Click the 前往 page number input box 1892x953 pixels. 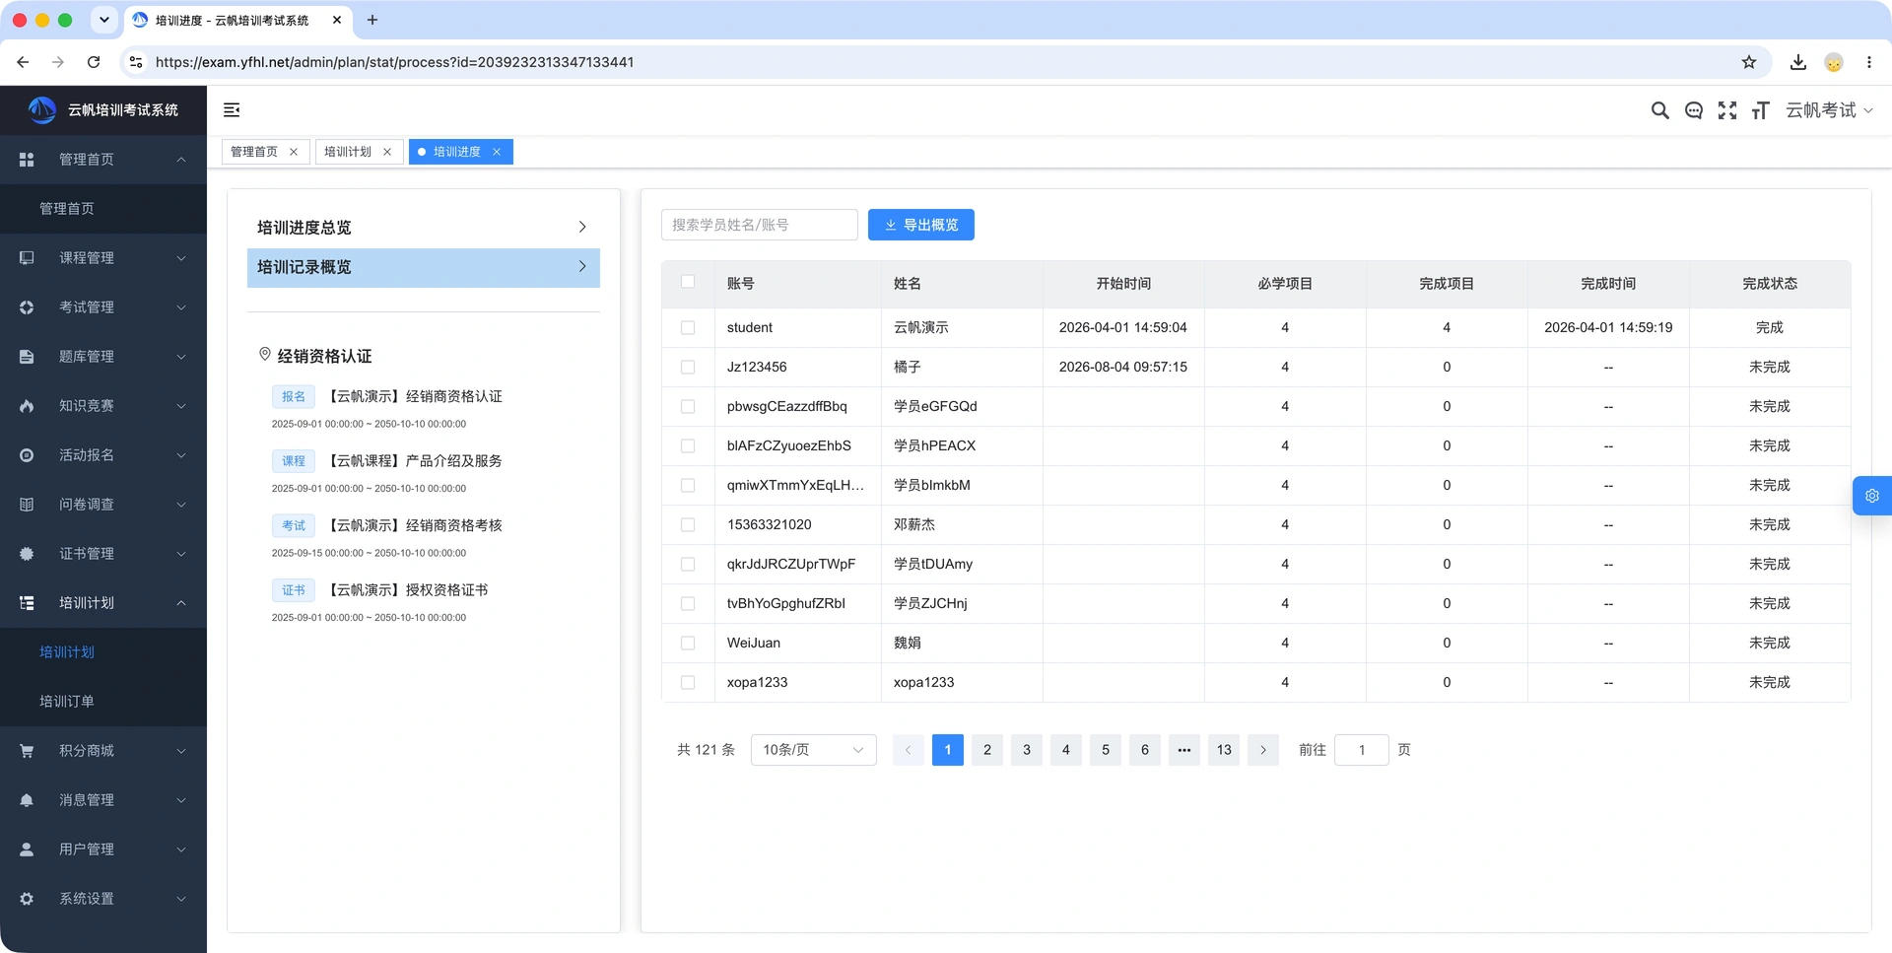click(x=1362, y=750)
